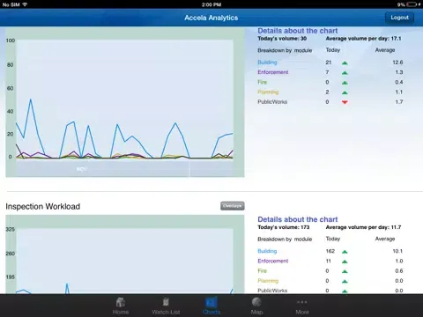
Task: Click Enforcement average value 1.0
Action: pos(399,261)
